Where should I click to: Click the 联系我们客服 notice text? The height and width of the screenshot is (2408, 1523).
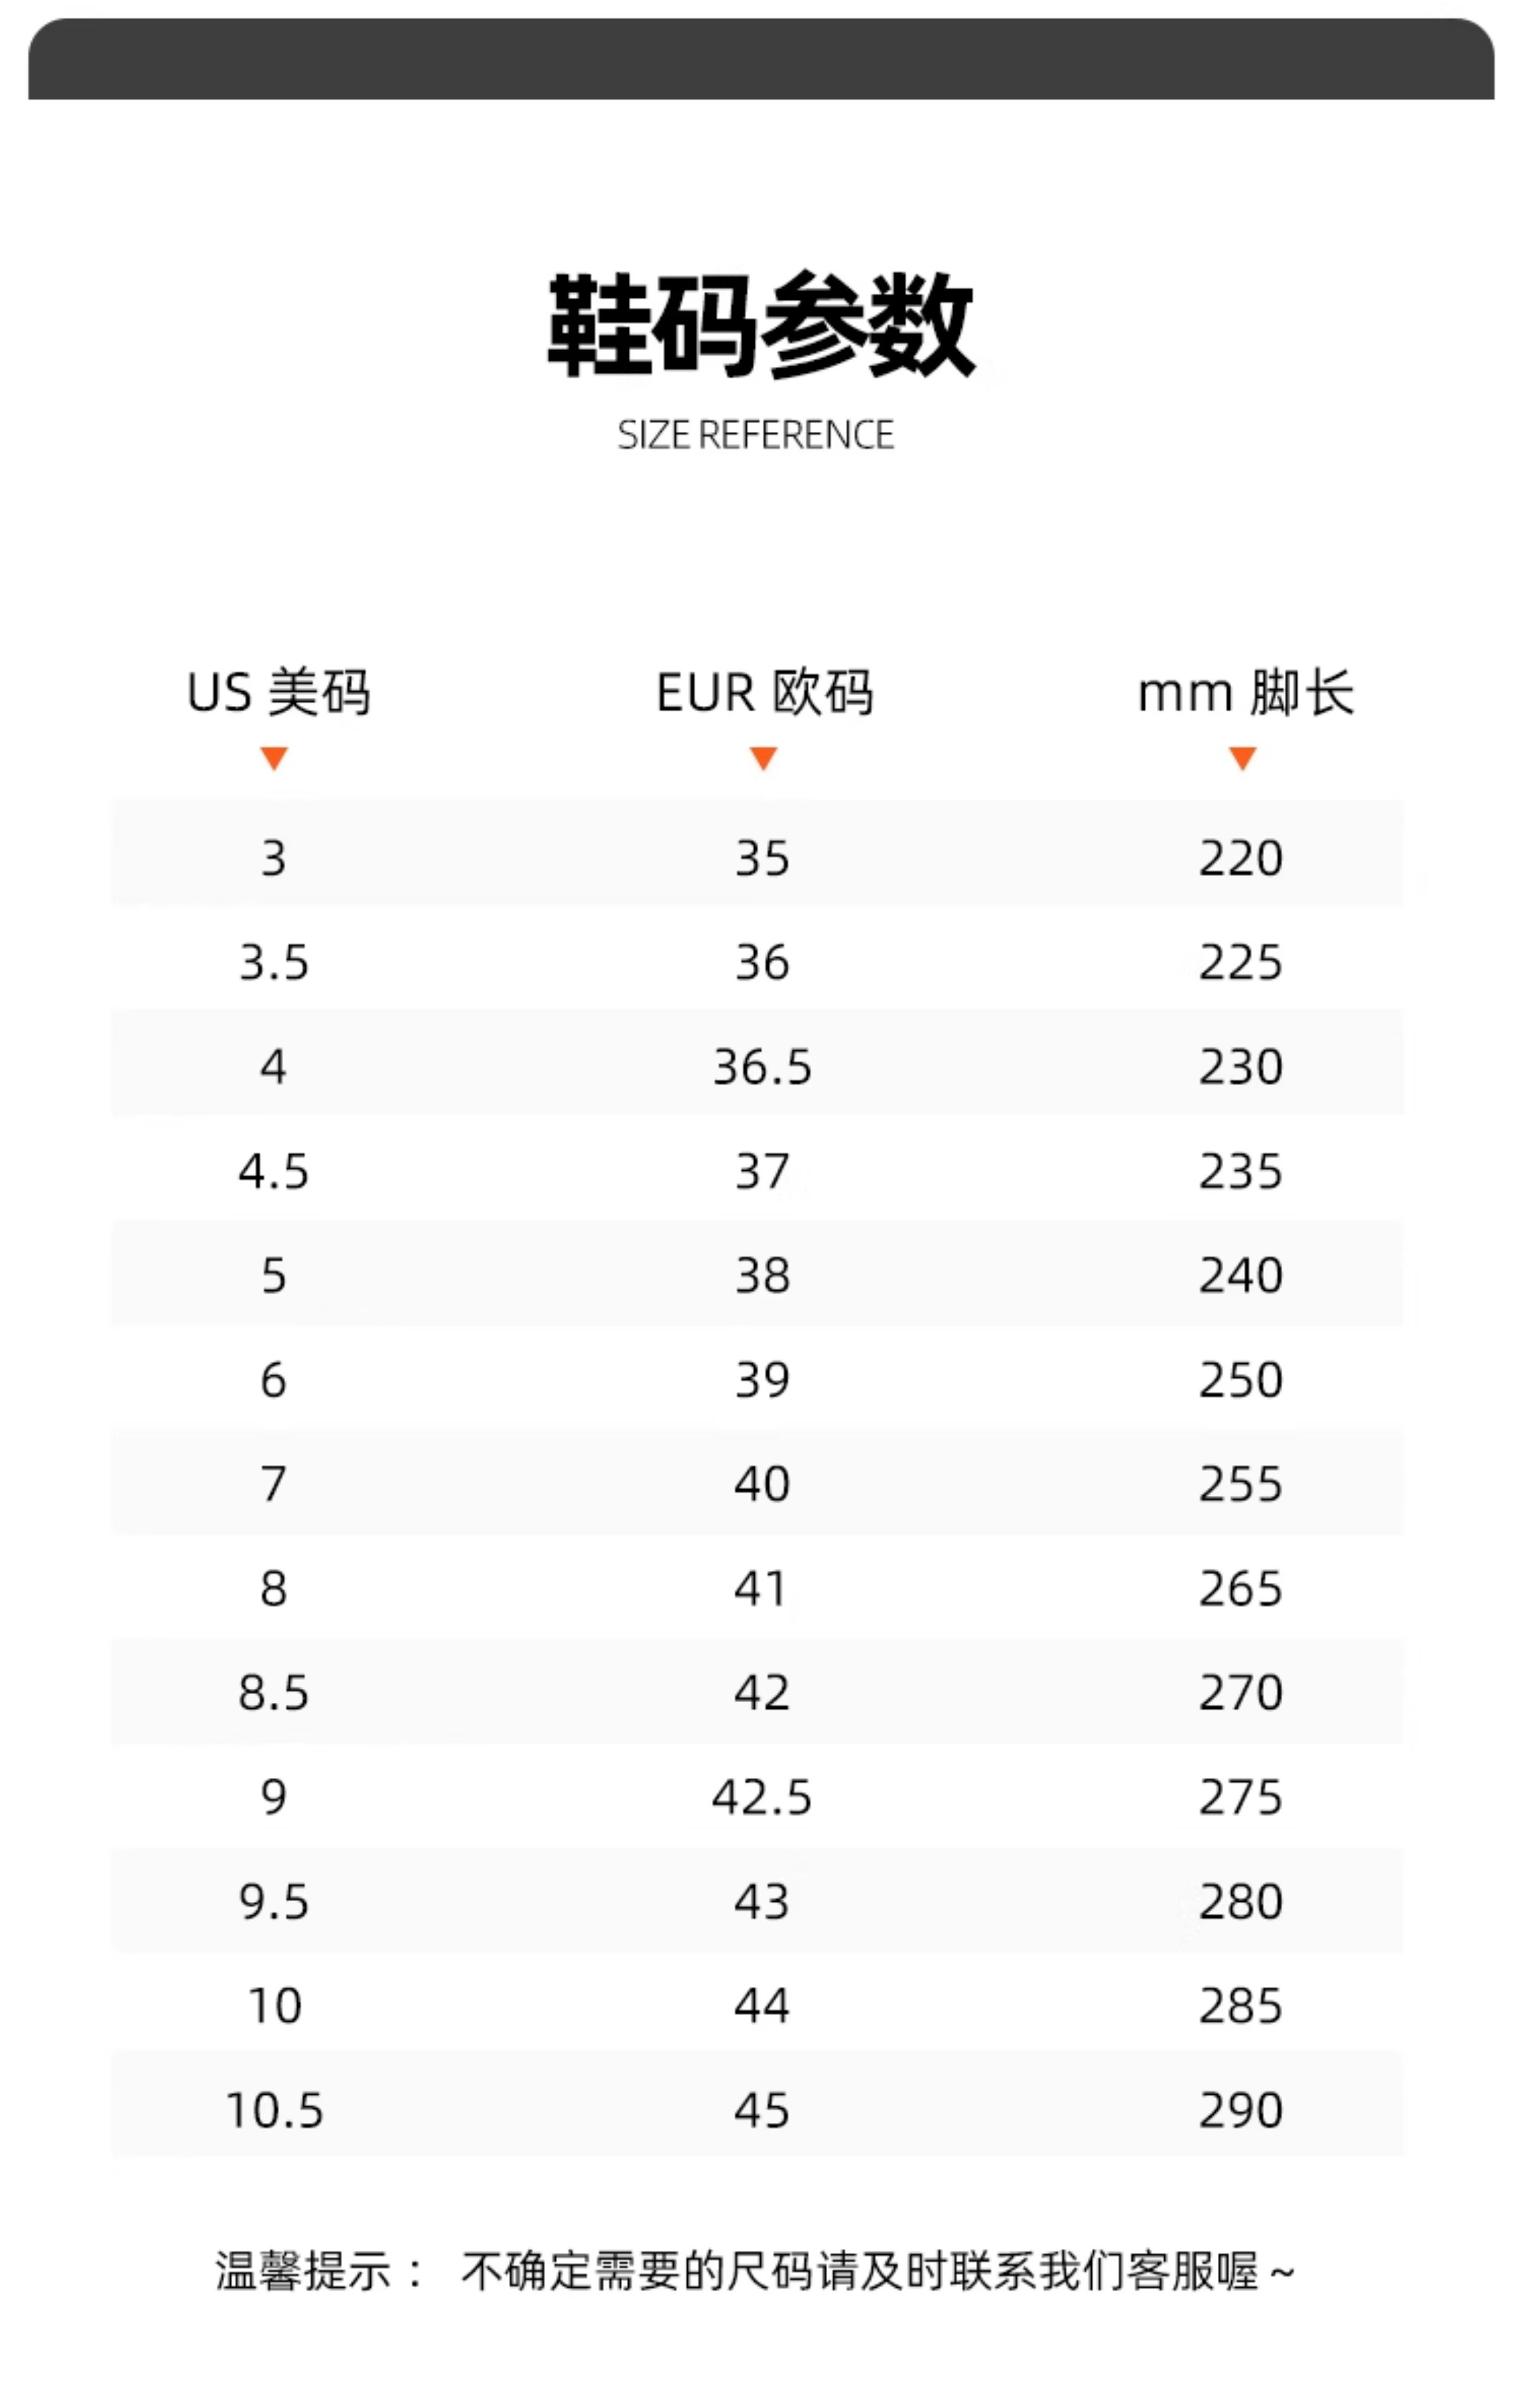[x=1082, y=2271]
